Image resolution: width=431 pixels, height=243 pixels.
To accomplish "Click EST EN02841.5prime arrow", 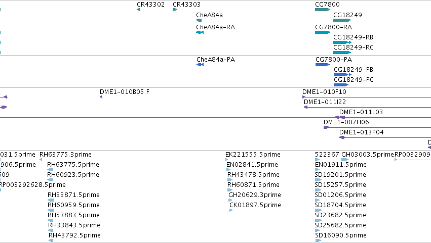I will click(228, 170).
